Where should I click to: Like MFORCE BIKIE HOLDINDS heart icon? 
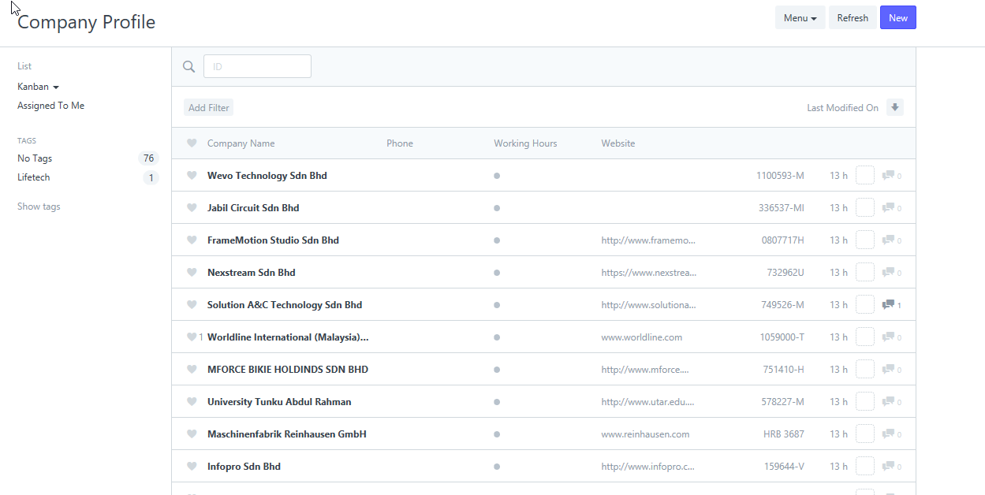[x=192, y=370]
